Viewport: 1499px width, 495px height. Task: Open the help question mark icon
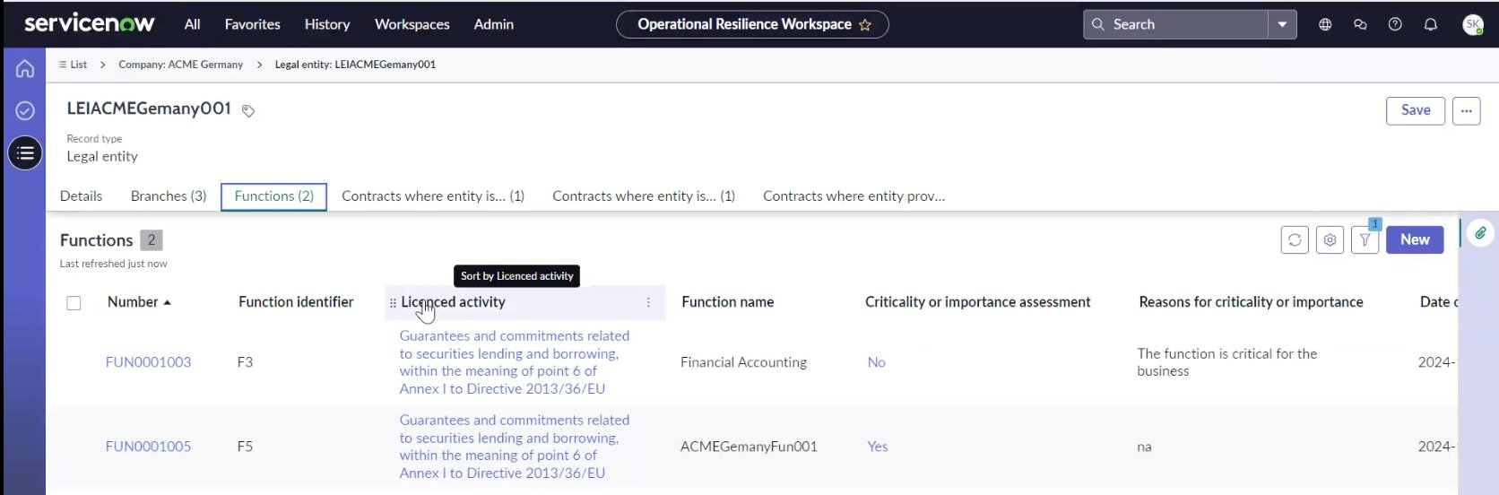pyautogui.click(x=1395, y=24)
